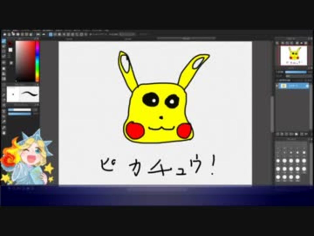Choose the first brush size preset in the bottom row
The width and height of the screenshot is (314, 236).
click(x=278, y=177)
